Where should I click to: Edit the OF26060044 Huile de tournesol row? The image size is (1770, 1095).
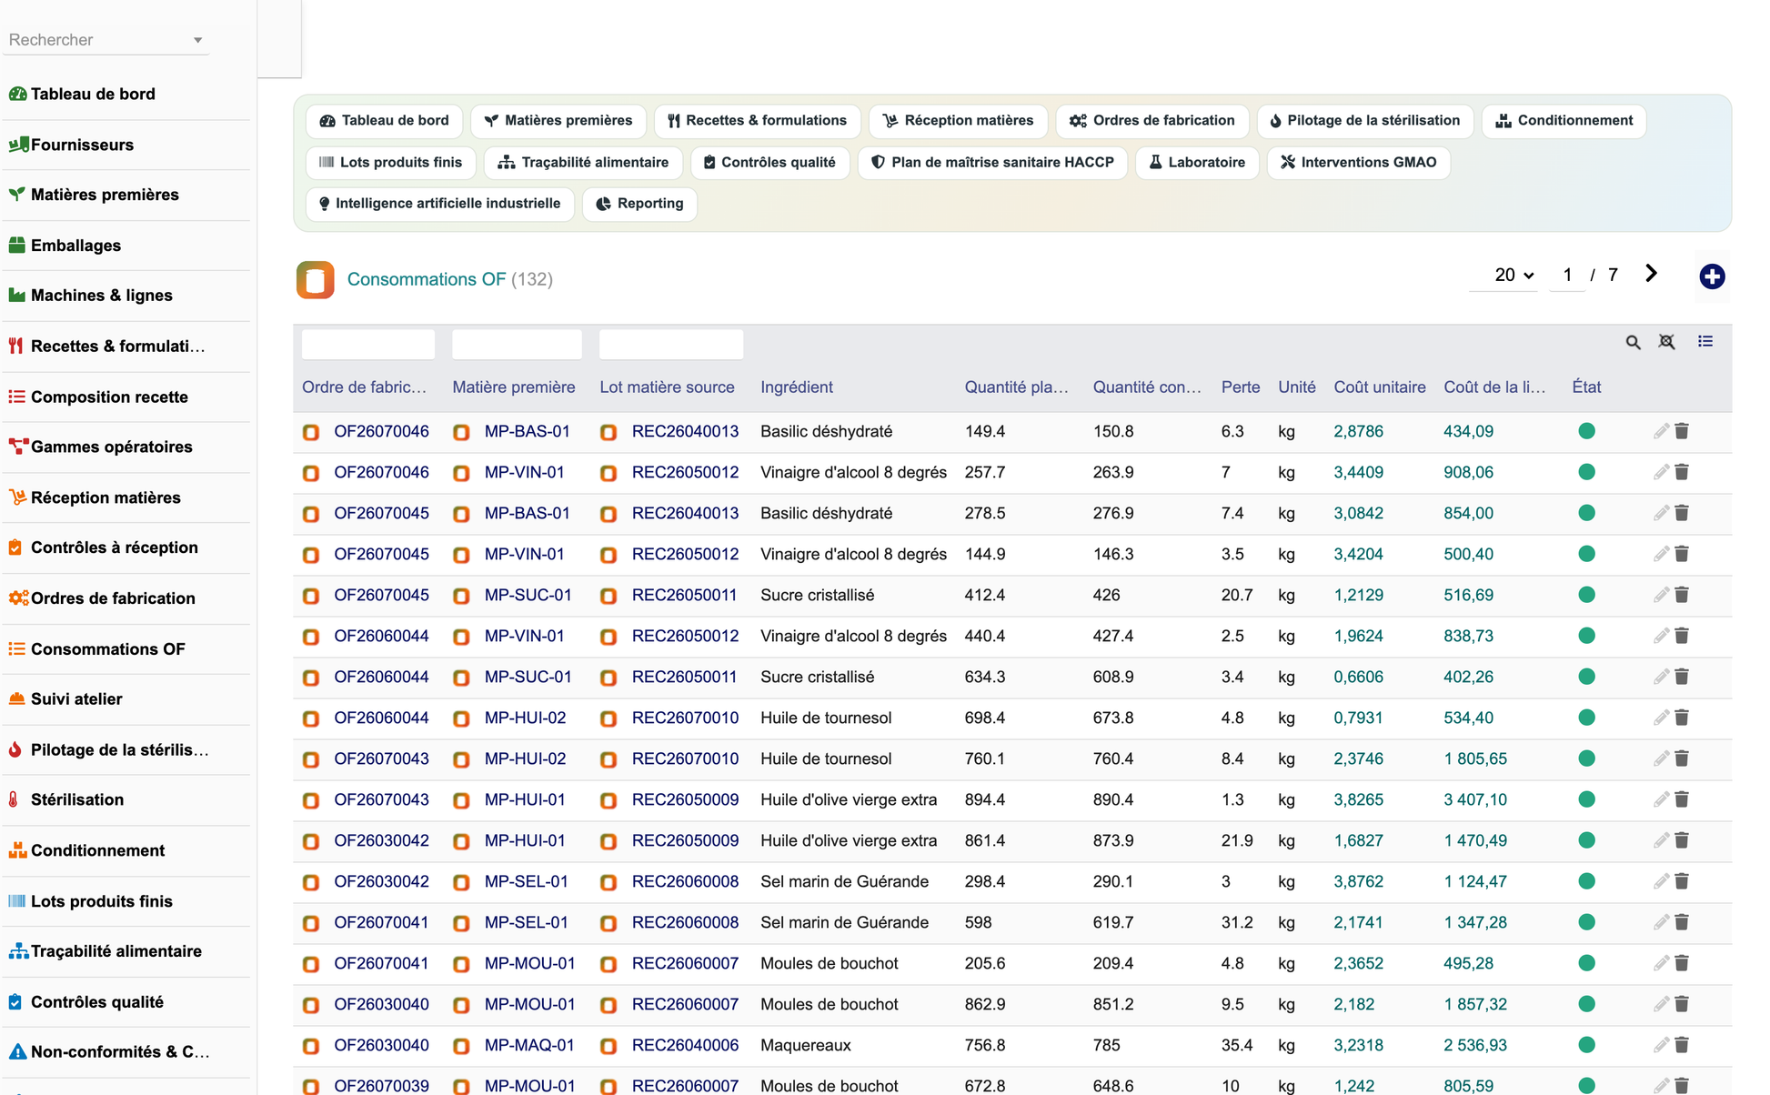point(1661,718)
